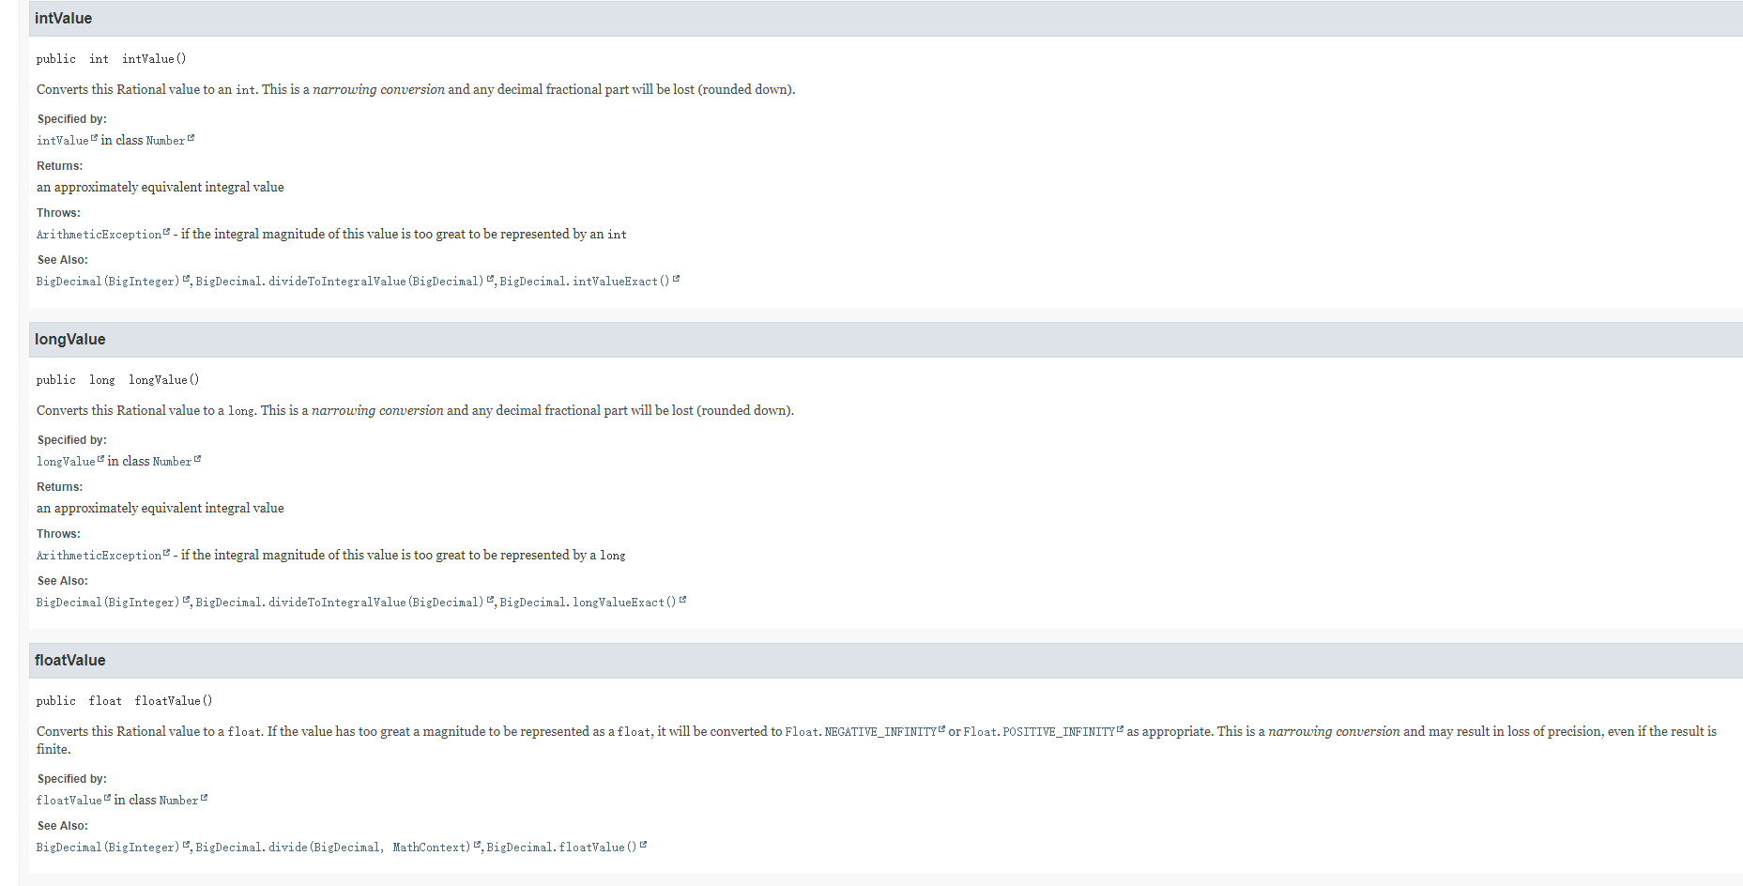Click the vertical scrollbar on the right edge
Screen dimensions: 1743x886
click(x=1737, y=441)
